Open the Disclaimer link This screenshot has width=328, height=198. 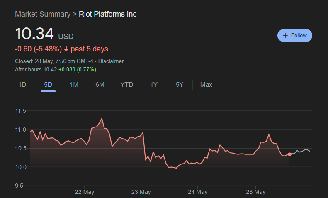point(111,61)
